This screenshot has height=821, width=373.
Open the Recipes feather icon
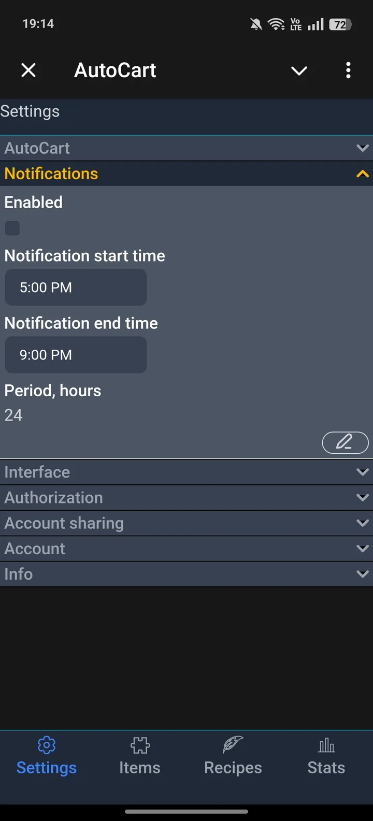[232, 745]
